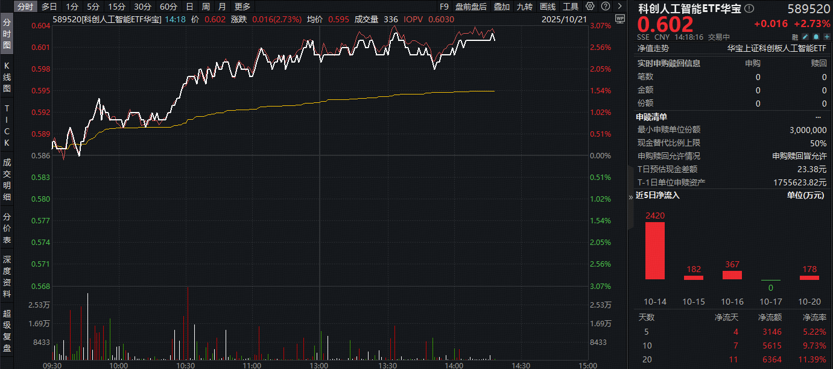This screenshot has width=833, height=369.
Task: Add to watchlist with plus icon
Action: point(826,37)
